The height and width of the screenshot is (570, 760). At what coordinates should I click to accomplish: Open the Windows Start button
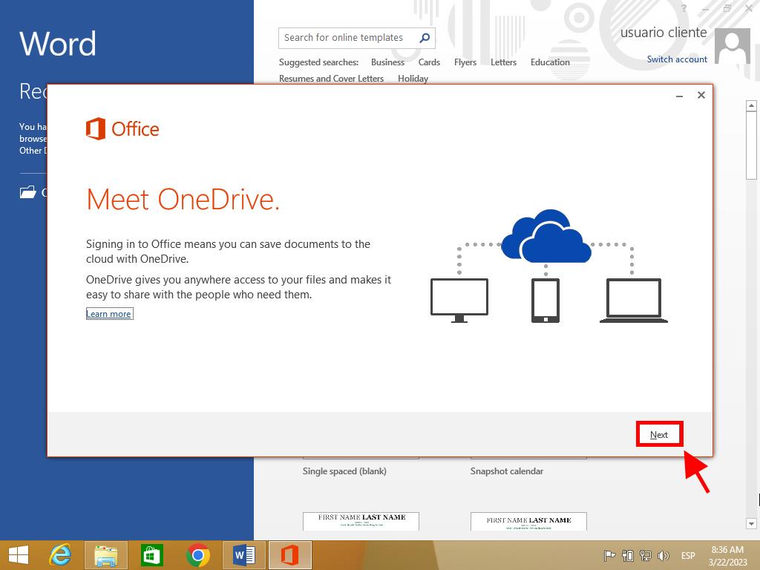[19, 555]
